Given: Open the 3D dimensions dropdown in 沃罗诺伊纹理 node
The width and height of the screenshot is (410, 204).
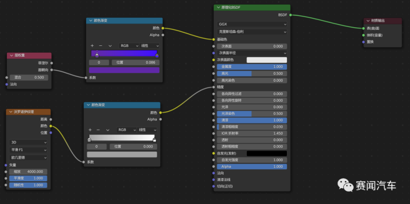Looking at the screenshot, I should [x=28, y=142].
